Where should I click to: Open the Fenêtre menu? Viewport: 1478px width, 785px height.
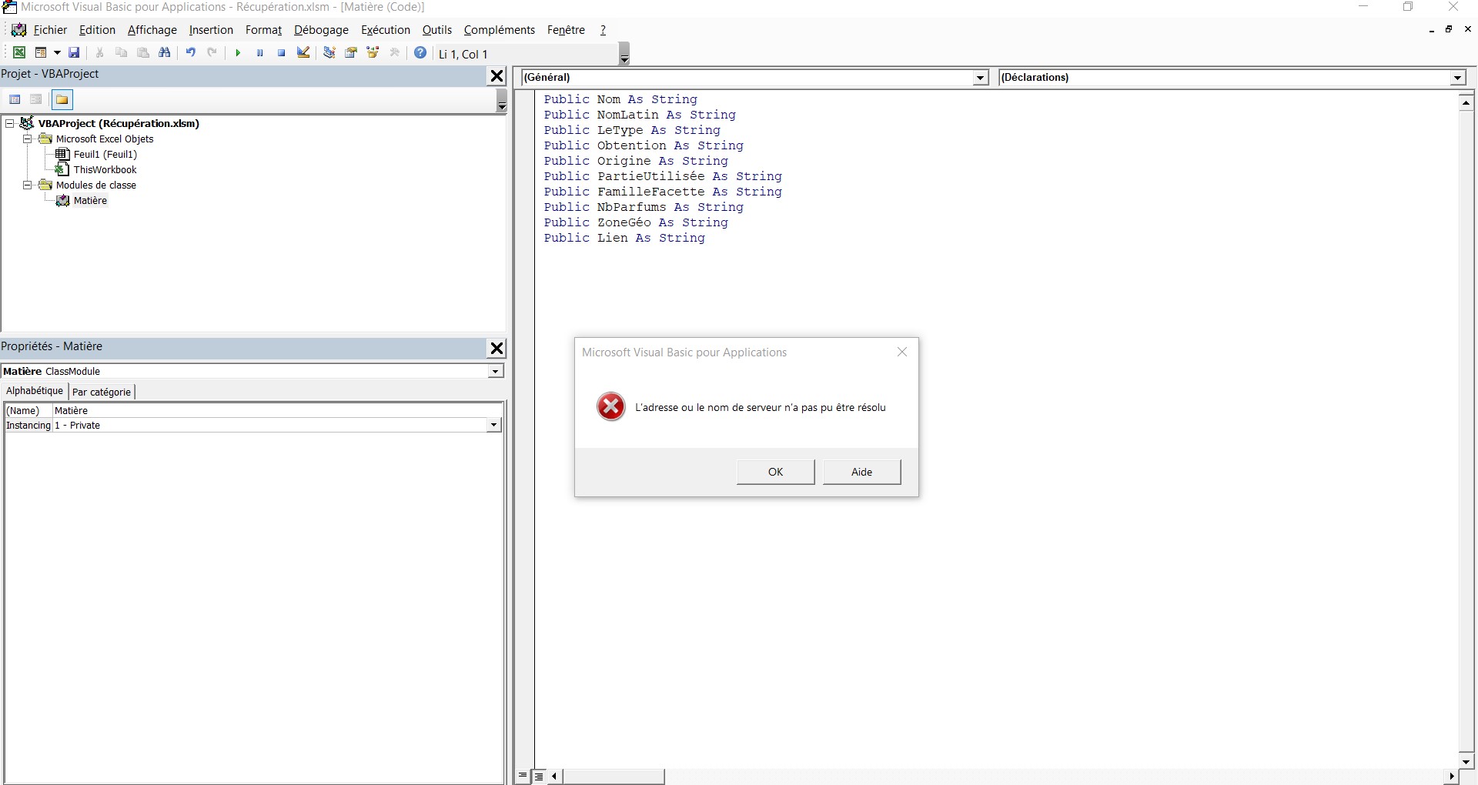tap(566, 30)
